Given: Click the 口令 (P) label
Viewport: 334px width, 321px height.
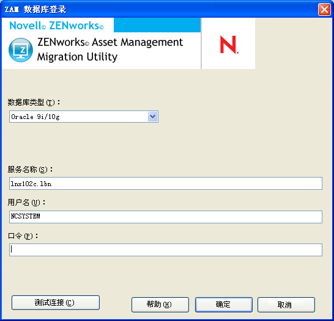Looking at the screenshot, I should (23, 236).
